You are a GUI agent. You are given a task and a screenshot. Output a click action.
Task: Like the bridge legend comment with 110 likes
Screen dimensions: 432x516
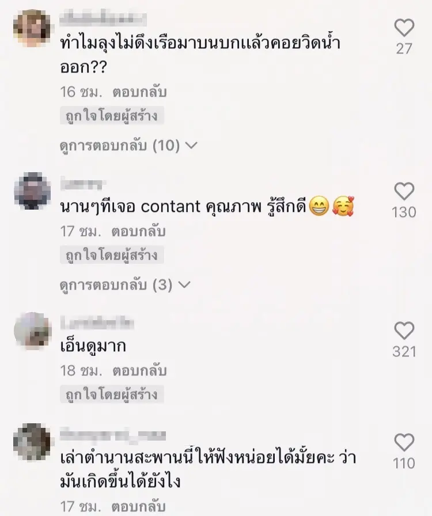(x=404, y=442)
